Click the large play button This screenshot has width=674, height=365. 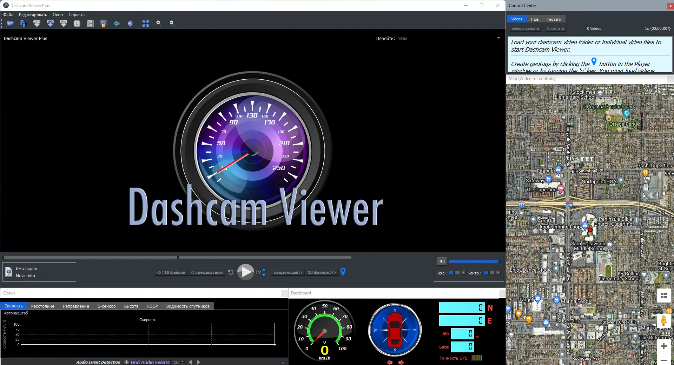click(246, 272)
